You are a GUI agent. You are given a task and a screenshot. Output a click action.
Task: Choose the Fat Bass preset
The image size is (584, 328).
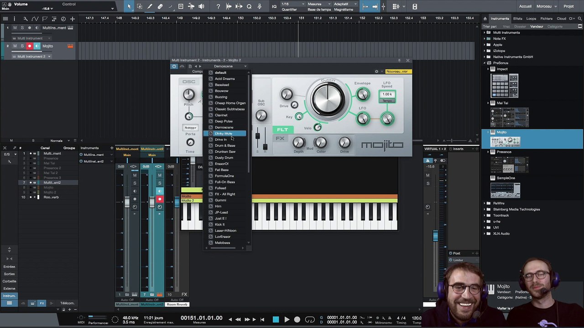tap(222, 170)
